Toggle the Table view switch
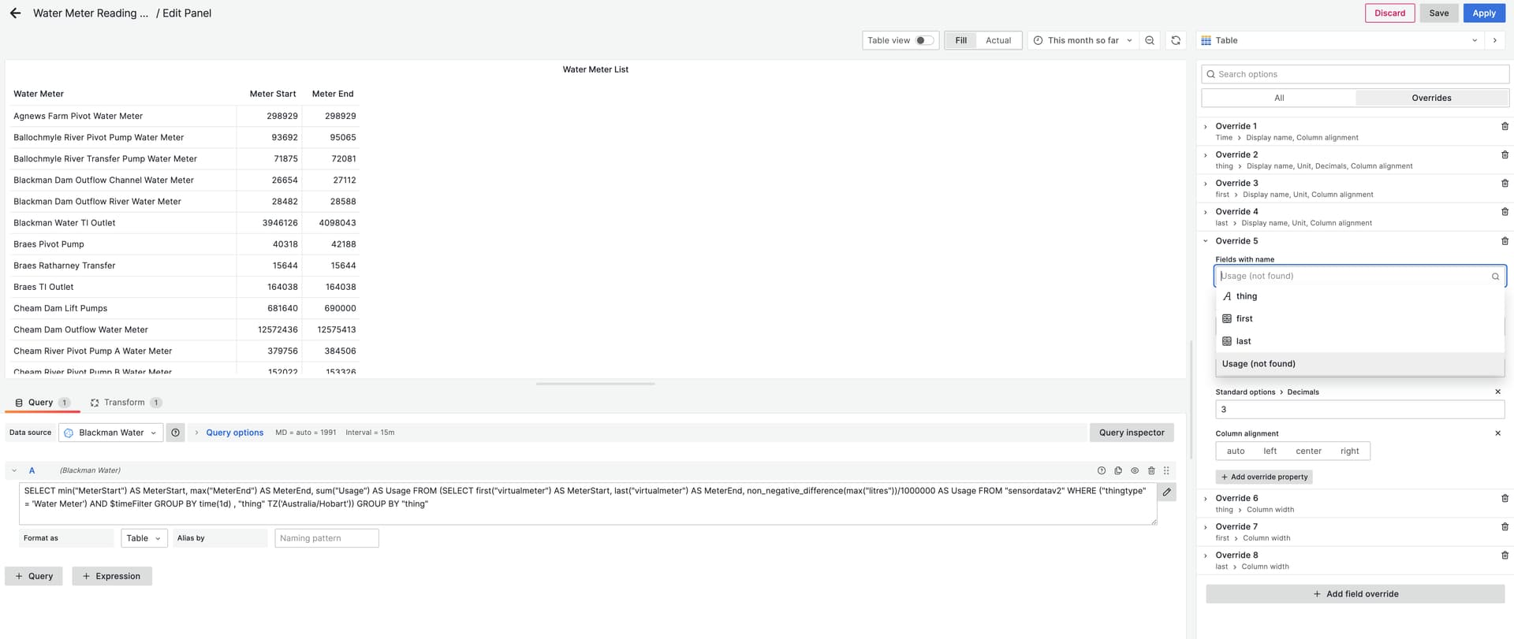 coord(924,40)
